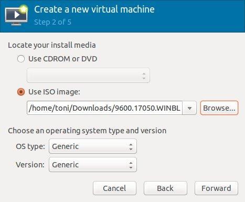245x202 pixels.
Task: Expand the ISO path history dropdown arrow
Action: [189, 108]
